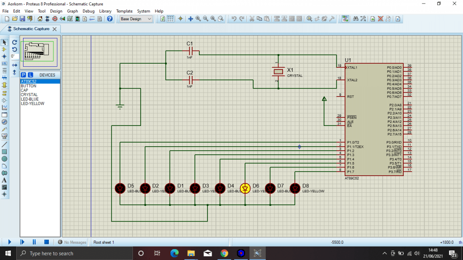Image resolution: width=463 pixels, height=260 pixels.
Task: Select the 2D text 'A' tool
Action: click(5, 180)
